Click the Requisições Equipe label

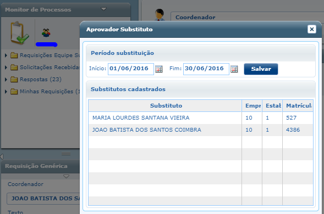50,55
